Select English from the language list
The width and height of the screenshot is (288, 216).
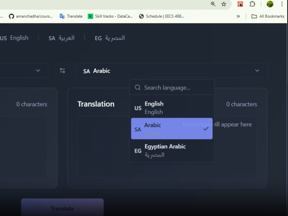click(172, 108)
